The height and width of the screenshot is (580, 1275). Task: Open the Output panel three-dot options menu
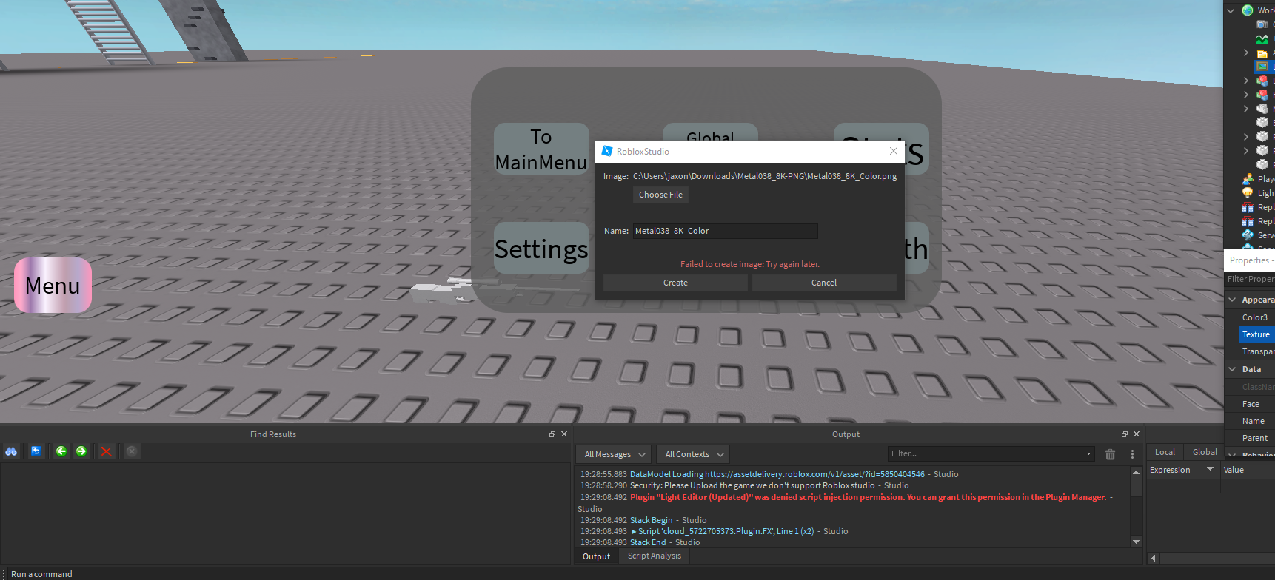click(1132, 454)
